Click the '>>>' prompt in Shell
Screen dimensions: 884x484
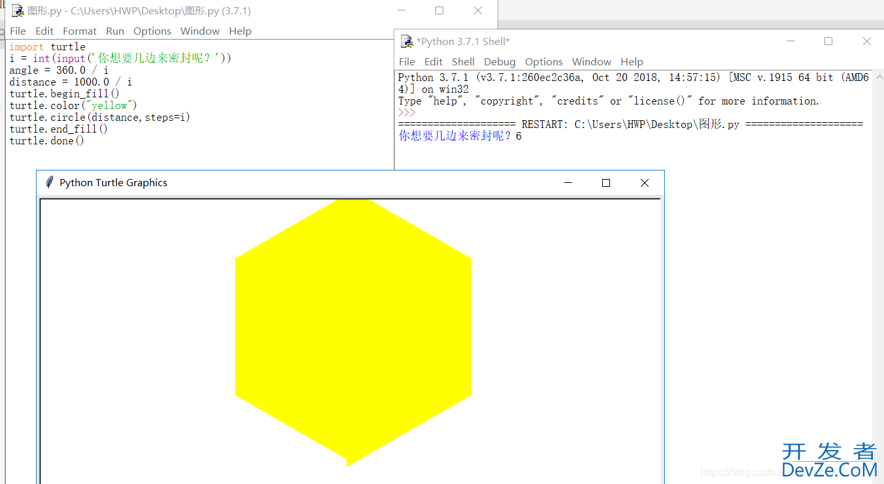click(x=407, y=112)
